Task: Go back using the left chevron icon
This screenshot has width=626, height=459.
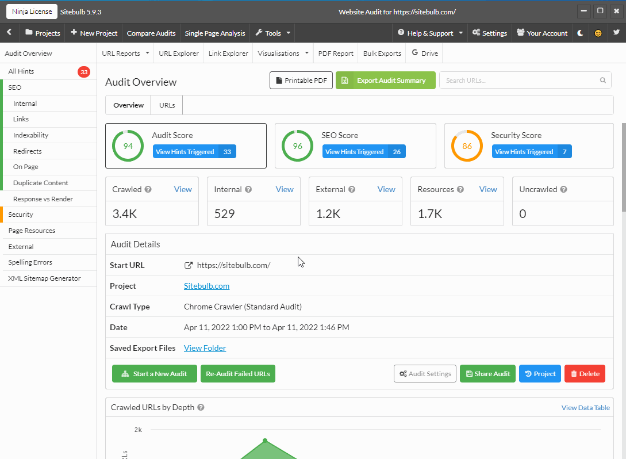Action: pos(9,33)
